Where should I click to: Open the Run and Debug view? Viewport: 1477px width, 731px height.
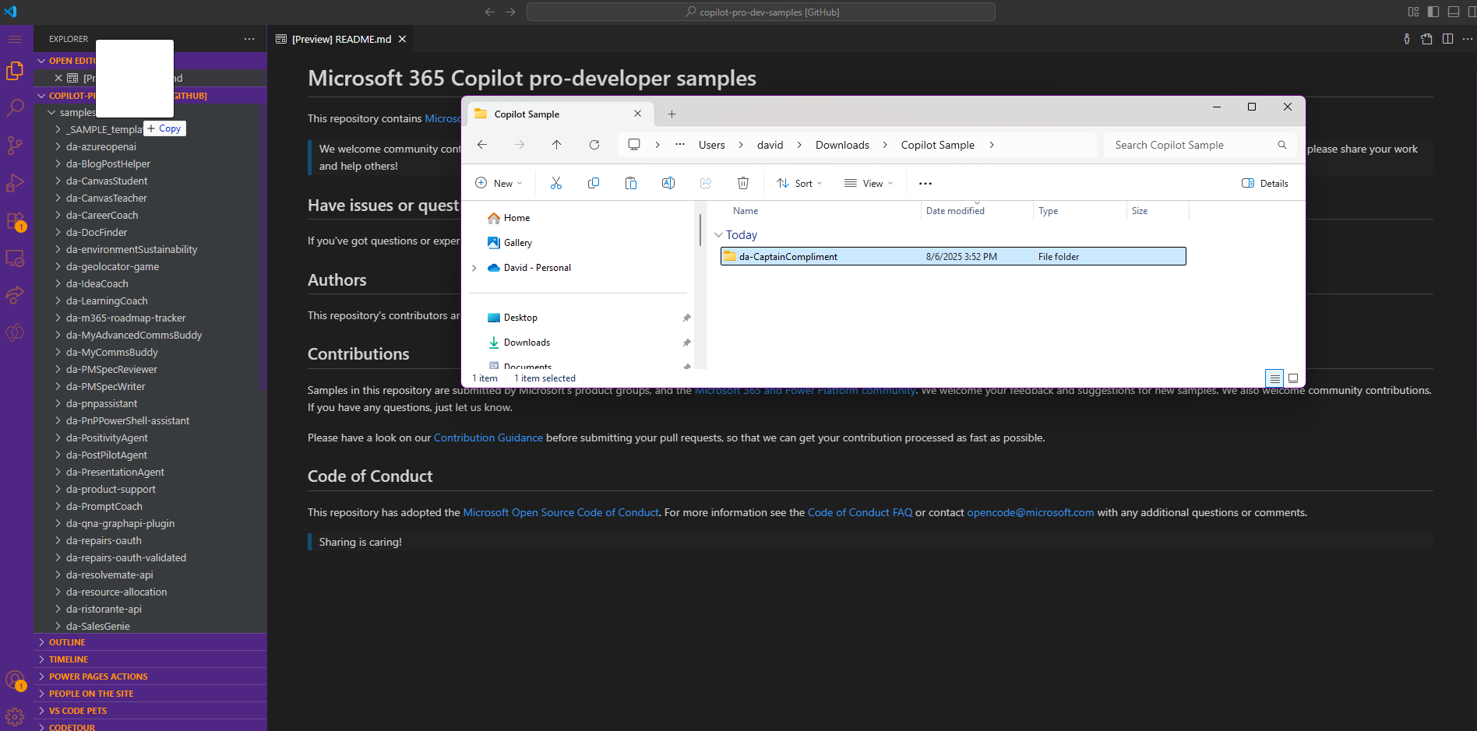point(15,183)
